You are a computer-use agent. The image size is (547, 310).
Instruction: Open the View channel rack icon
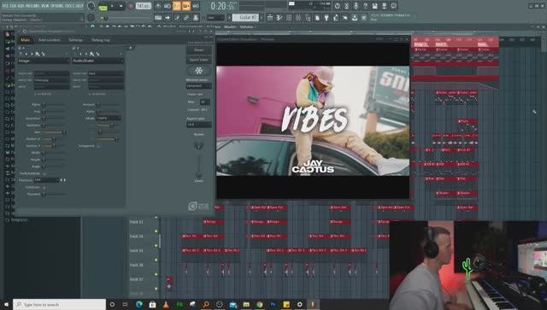[x=289, y=17]
